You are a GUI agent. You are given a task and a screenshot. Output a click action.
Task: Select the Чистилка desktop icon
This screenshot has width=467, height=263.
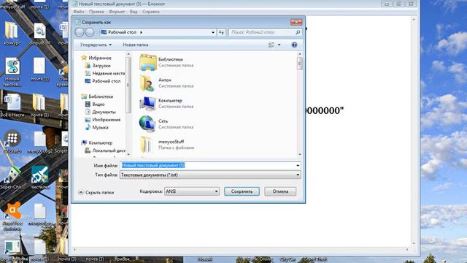(x=40, y=178)
